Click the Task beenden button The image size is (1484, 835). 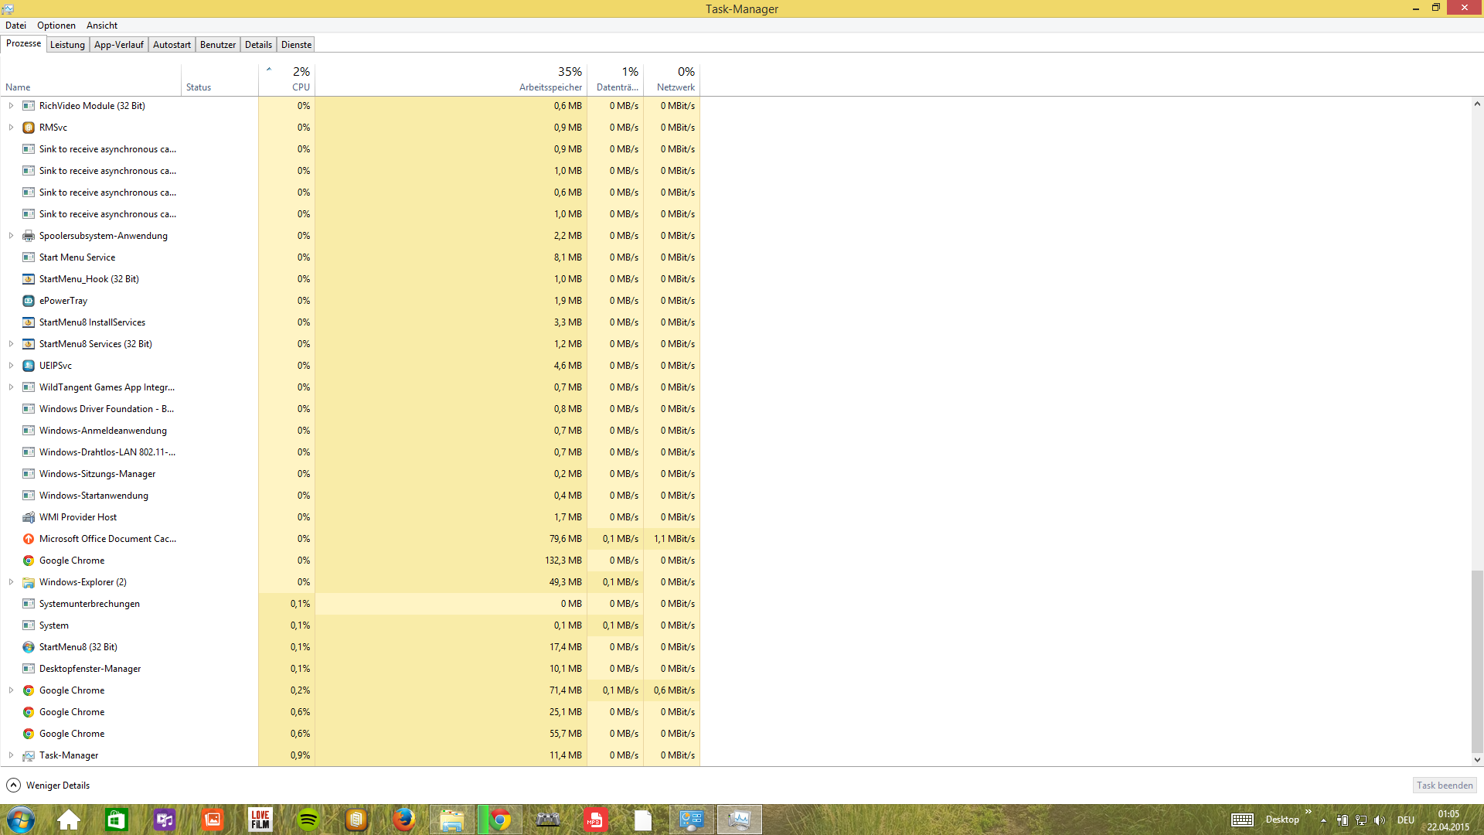click(x=1445, y=786)
